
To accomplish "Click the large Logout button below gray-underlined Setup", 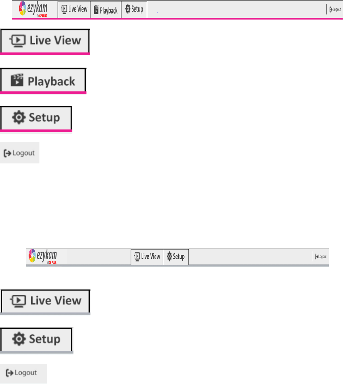I will tap(23, 373).
